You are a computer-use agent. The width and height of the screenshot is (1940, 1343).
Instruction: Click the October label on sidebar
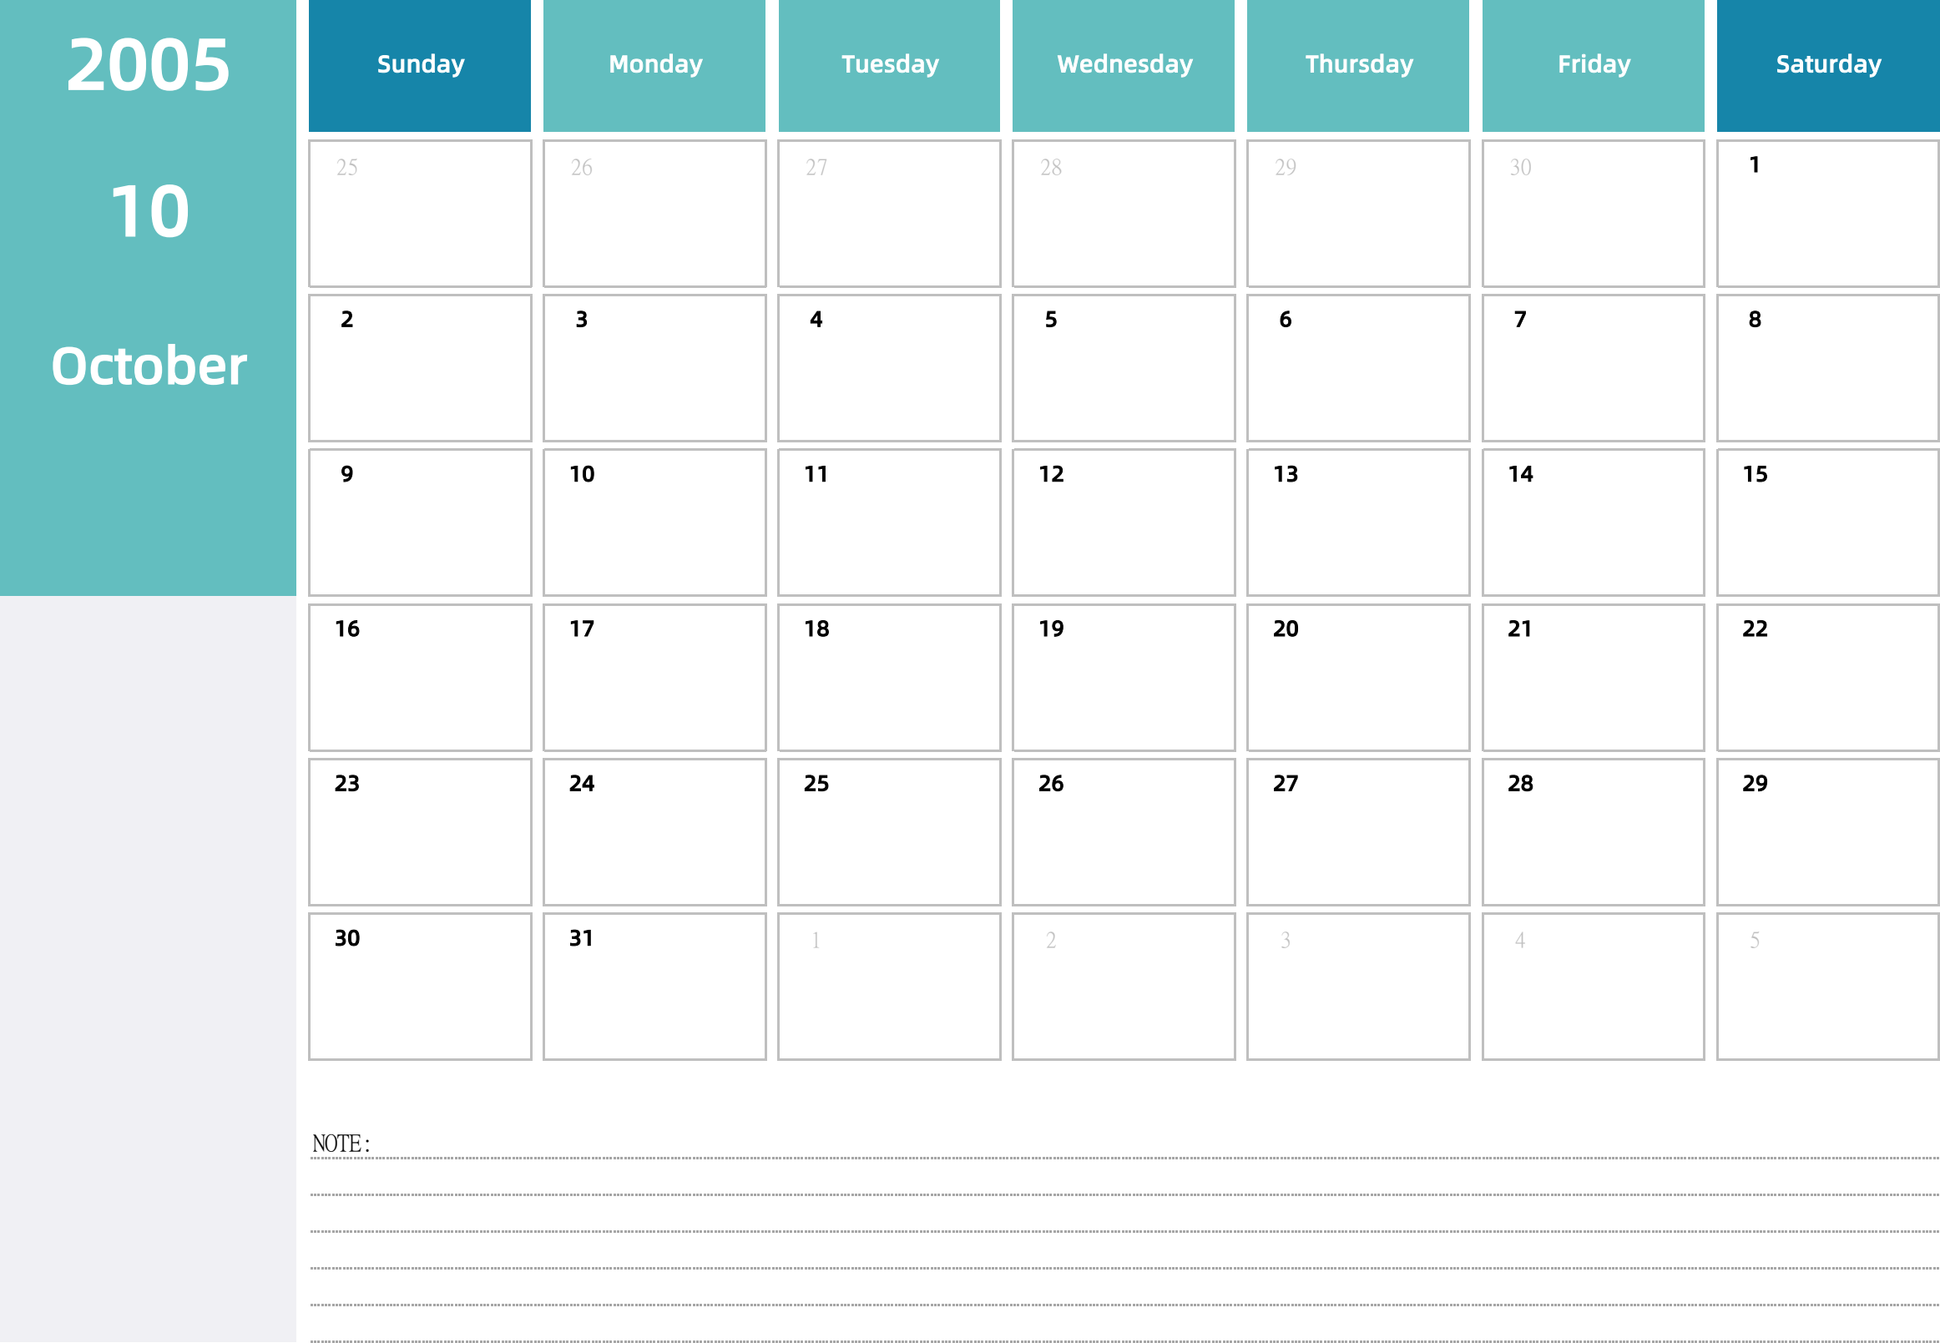click(x=148, y=361)
